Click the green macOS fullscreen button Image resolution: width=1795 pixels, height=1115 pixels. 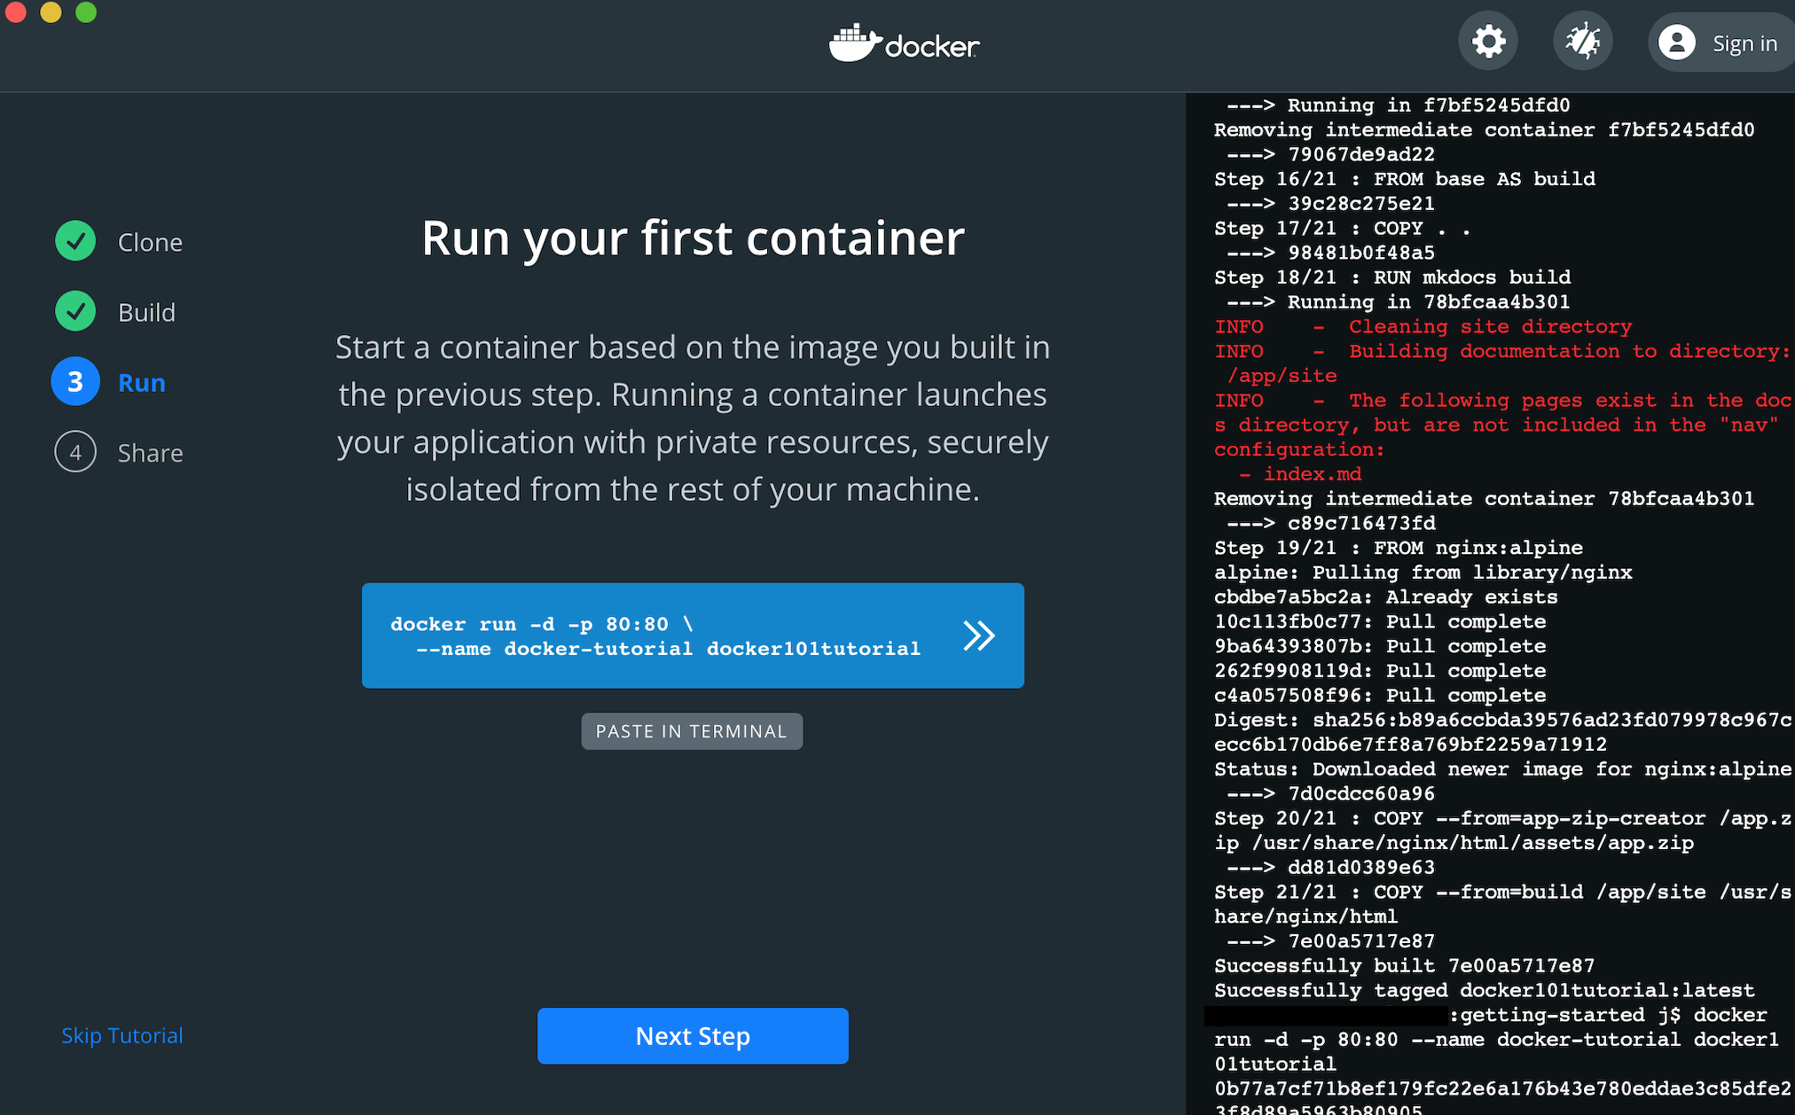86,12
